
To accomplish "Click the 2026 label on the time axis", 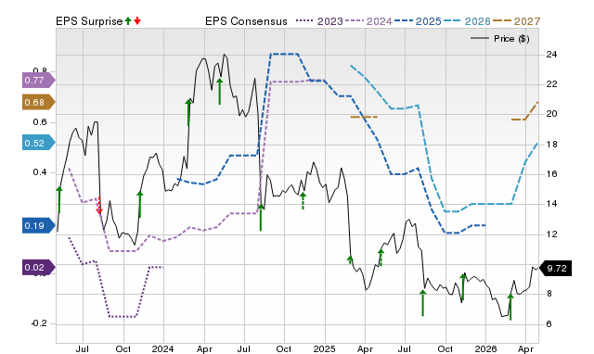I will [485, 348].
